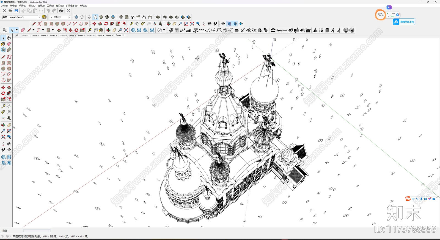The height and width of the screenshot is (240, 440).
Task: Select the Follow Me tool in left toolbar
Action: pos(9,93)
